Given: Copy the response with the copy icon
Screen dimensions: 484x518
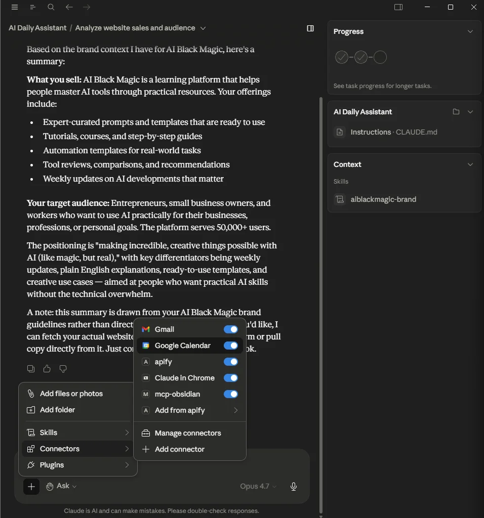Looking at the screenshot, I should tap(31, 369).
